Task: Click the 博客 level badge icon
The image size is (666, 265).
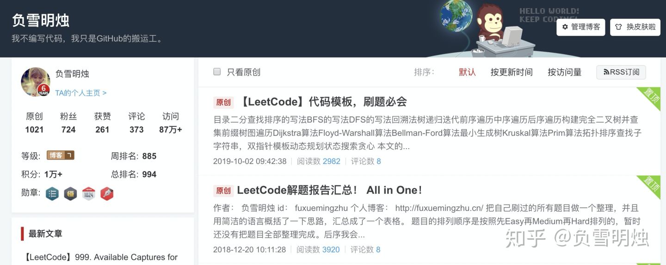Action: pos(61,156)
